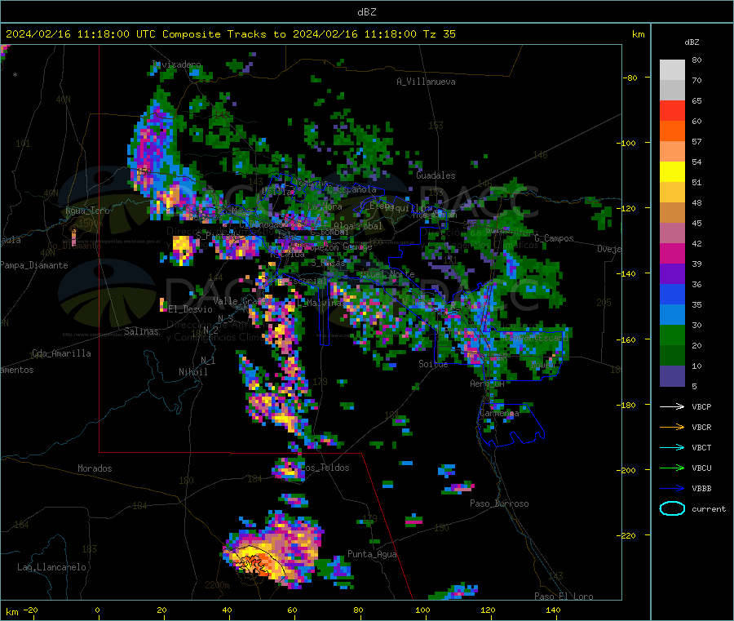
Task: Click the 'Los_Toldos' map label
Action: 325,468
